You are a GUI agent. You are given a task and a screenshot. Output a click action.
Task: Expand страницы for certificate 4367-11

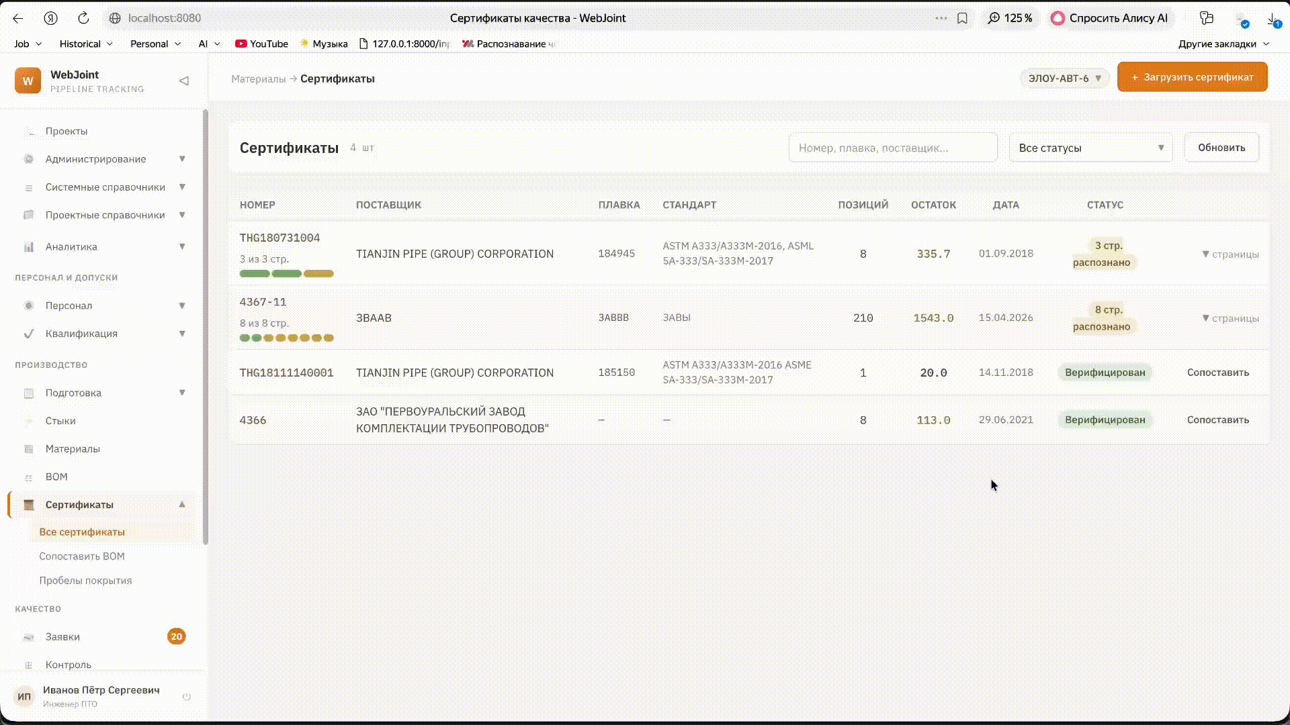tap(1230, 318)
